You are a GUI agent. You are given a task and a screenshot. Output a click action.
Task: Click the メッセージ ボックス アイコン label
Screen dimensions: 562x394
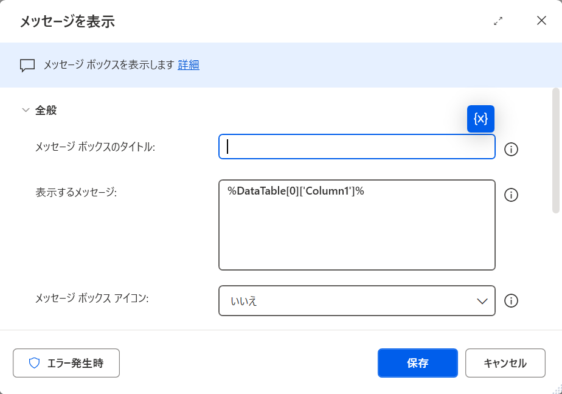[92, 298]
